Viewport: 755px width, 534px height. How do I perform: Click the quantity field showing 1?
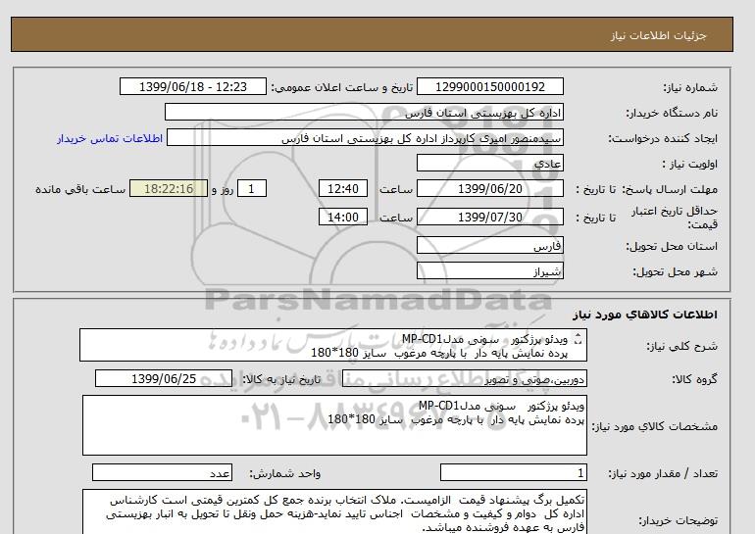coord(513,473)
